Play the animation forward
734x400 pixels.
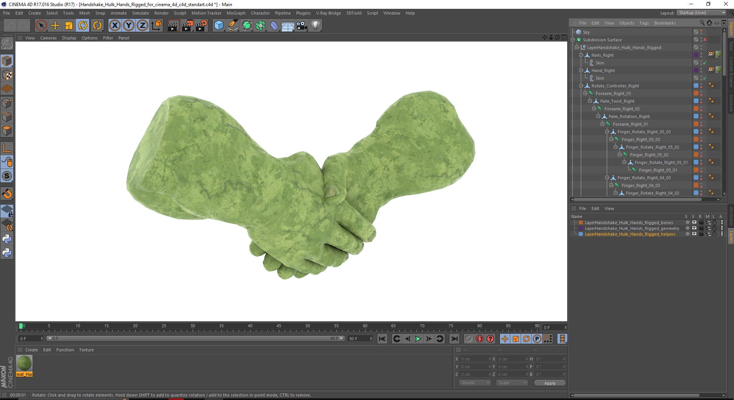click(x=418, y=339)
